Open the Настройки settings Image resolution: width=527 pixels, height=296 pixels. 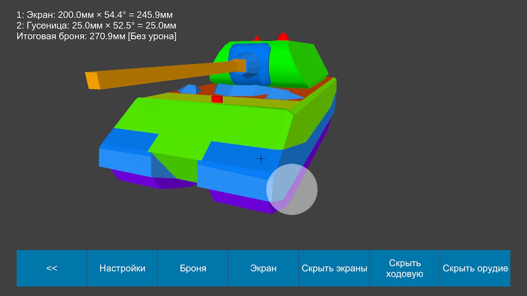[122, 268]
